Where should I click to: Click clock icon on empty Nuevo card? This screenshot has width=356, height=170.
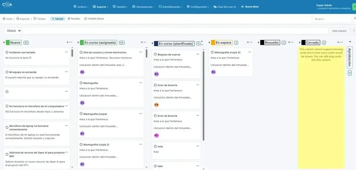[7, 92]
